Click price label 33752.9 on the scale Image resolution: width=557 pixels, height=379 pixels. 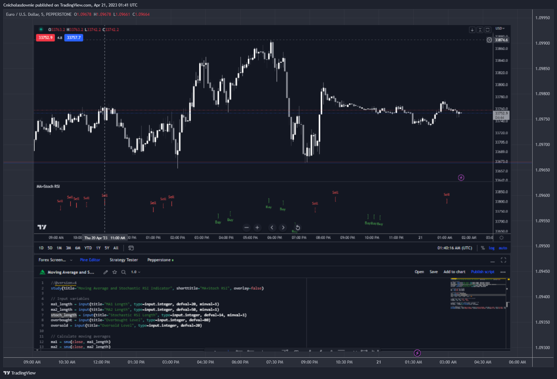tap(501, 113)
